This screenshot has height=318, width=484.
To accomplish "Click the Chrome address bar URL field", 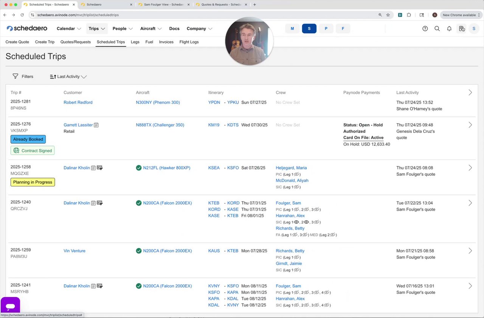I will pyautogui.click(x=204, y=15).
